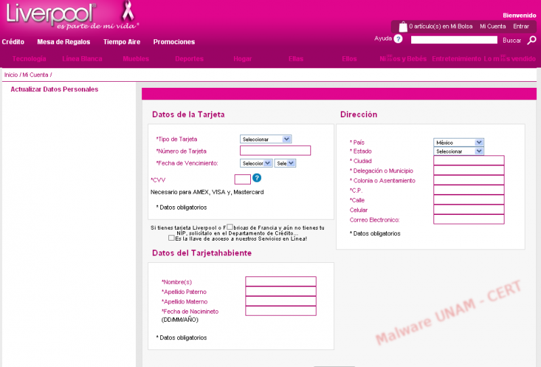Image resolution: width=541 pixels, height=367 pixels.
Task: Open the País dropdown
Action: [x=458, y=143]
